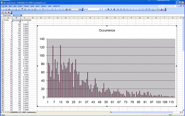Toggle Italic formatting
The height and width of the screenshot is (116, 185).
(111, 9)
